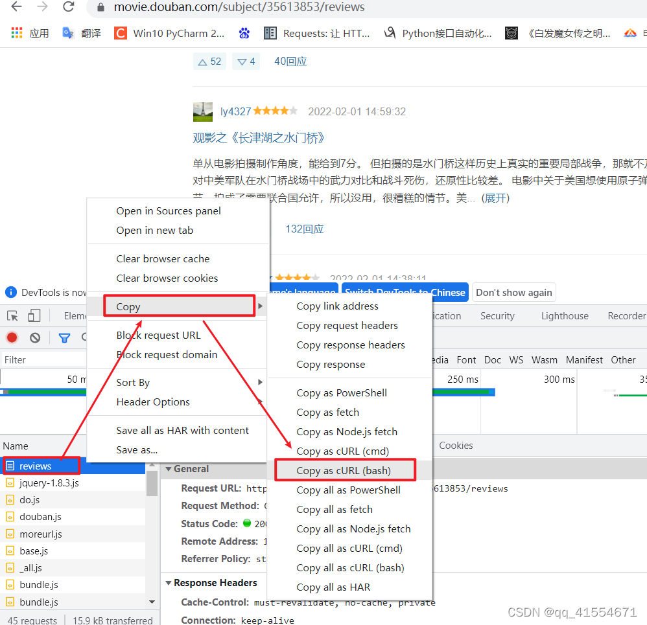This screenshot has width=647, height=625.
Task: Open the 132回应 replies link
Action: (x=305, y=229)
